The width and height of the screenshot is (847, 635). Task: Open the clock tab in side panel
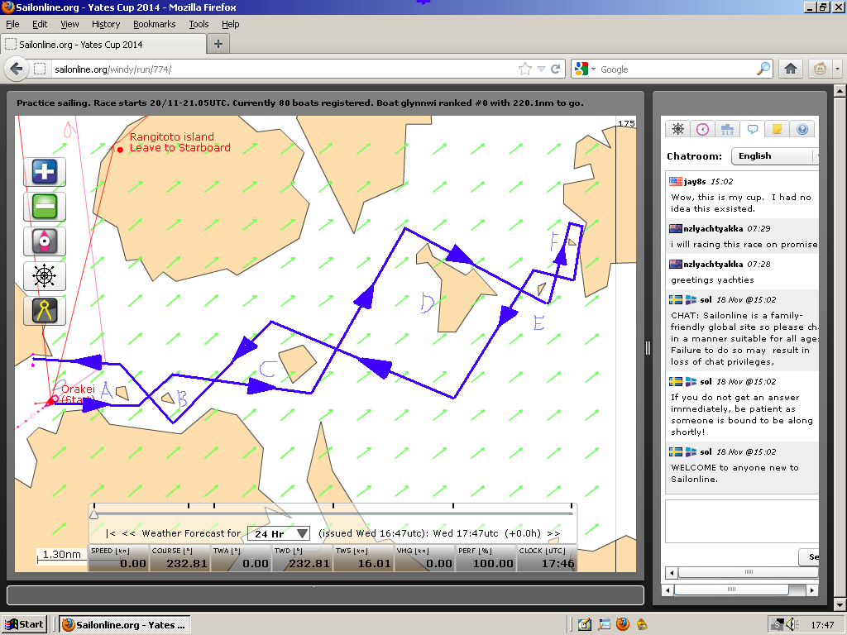click(x=702, y=129)
